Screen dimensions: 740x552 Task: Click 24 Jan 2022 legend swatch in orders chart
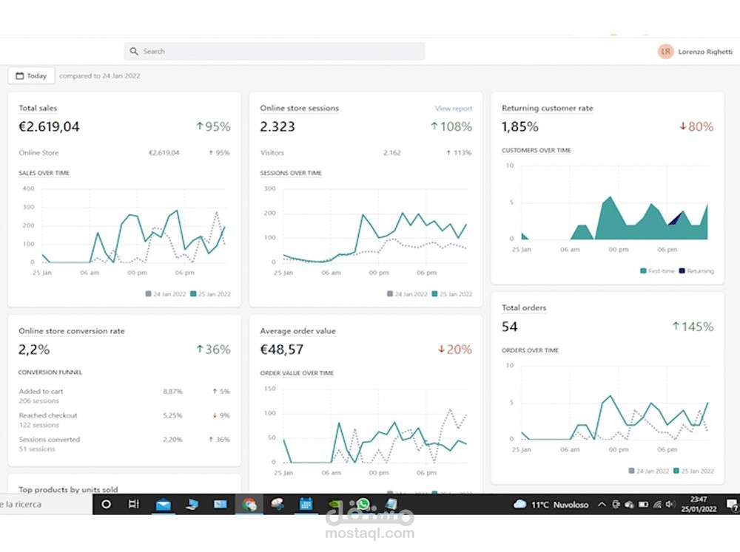click(x=631, y=471)
